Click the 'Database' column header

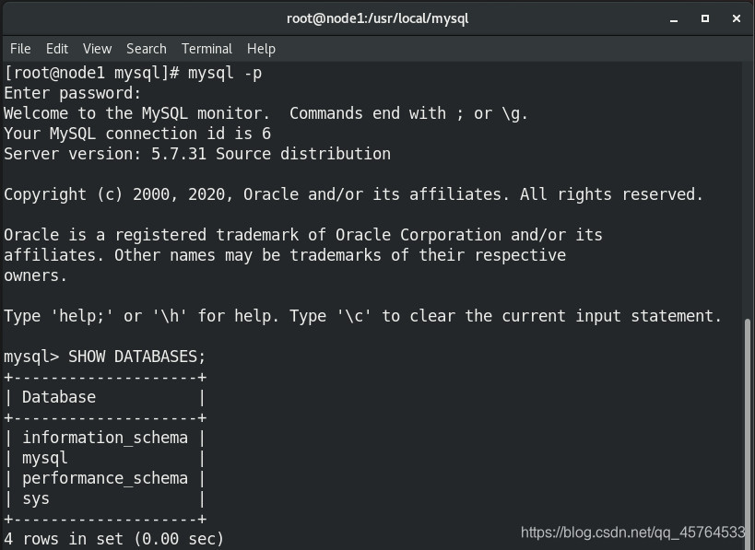click(x=59, y=397)
